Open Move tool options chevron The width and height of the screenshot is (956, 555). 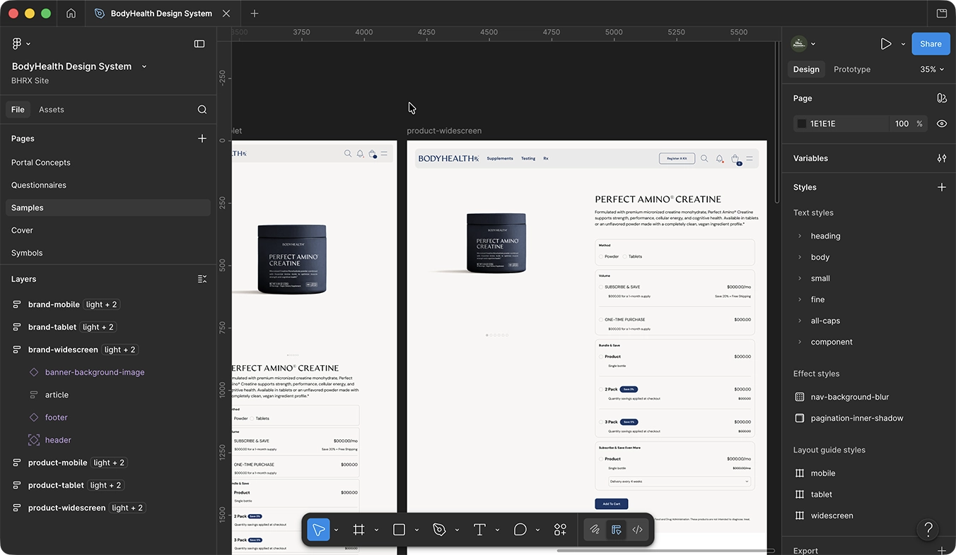click(x=336, y=530)
